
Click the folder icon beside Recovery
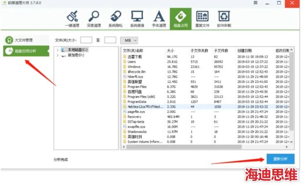coord(125,117)
